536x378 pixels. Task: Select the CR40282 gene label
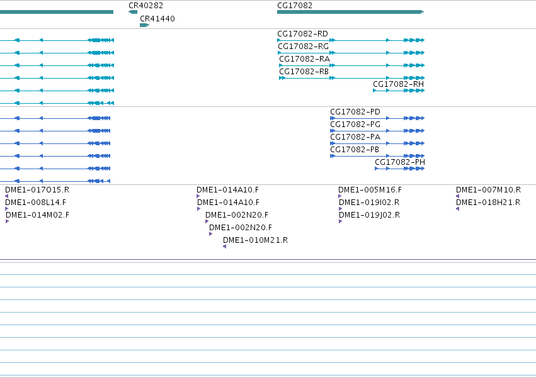(145, 6)
